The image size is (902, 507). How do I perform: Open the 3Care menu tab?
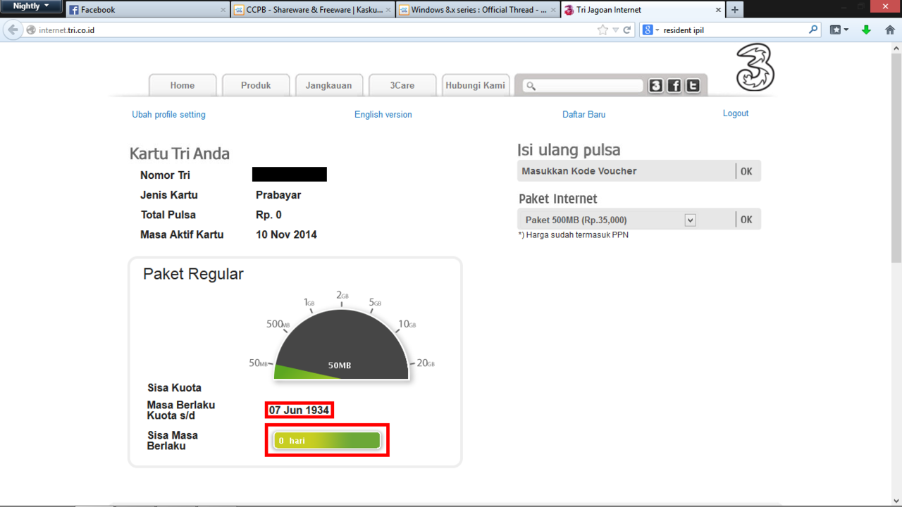click(x=402, y=85)
